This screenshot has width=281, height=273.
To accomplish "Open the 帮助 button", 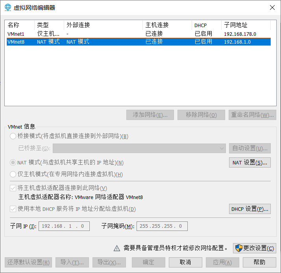I will pos(259,262).
